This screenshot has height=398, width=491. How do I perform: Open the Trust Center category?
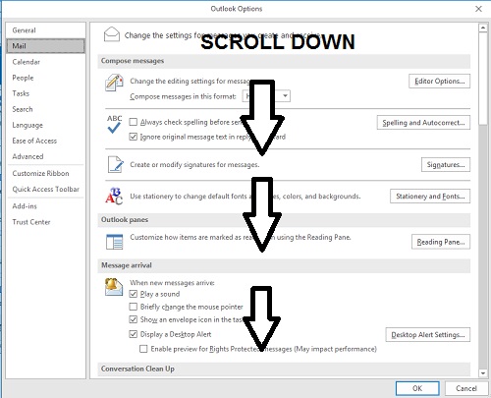tap(45, 222)
